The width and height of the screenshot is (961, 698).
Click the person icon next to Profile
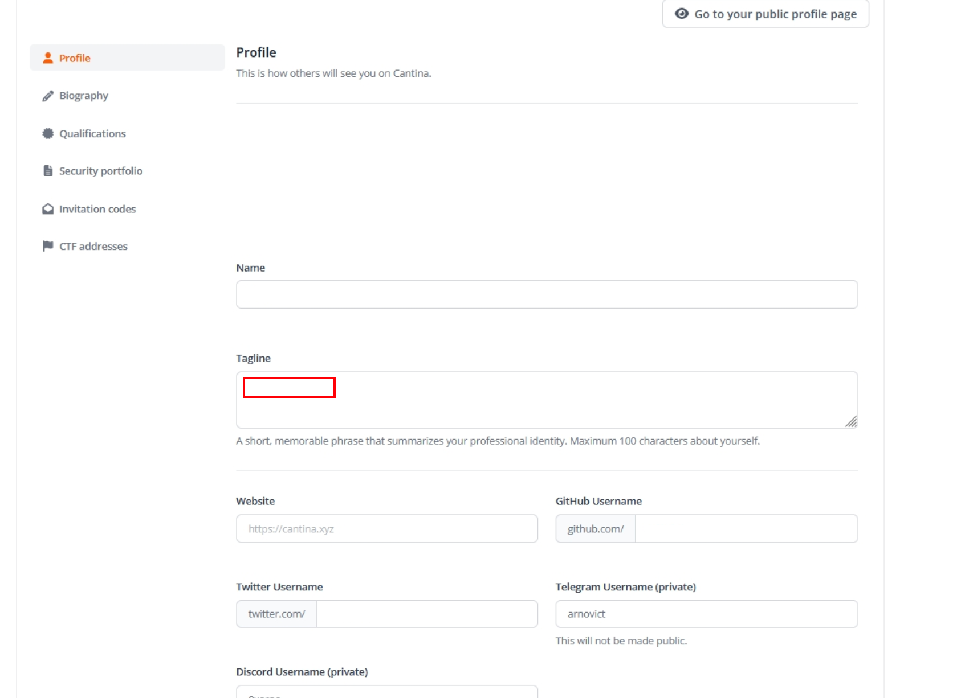click(48, 58)
